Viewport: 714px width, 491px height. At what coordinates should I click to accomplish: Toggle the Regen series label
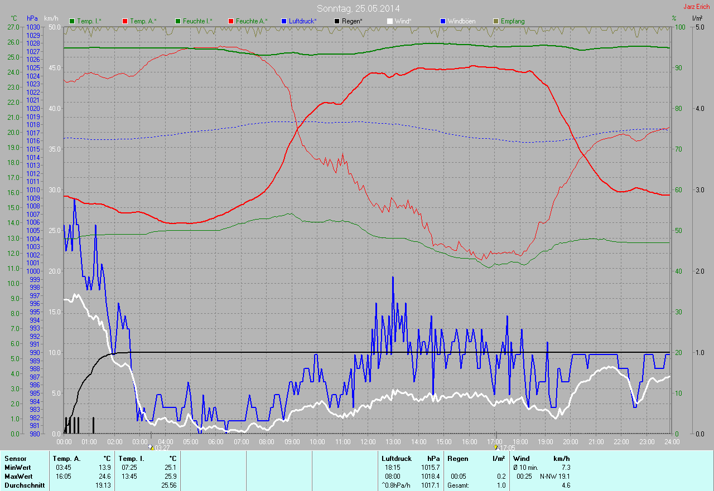coord(352,21)
